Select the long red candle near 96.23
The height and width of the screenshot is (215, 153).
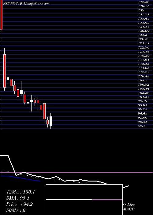44,111
